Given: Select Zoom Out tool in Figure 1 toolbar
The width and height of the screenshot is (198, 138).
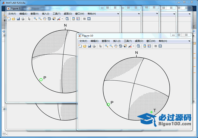Looking at the screenshot, I should tap(40, 19).
